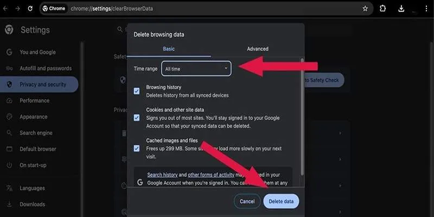Click the search magnifier in Settings
This screenshot has width=434, height=217.
tap(120, 29)
